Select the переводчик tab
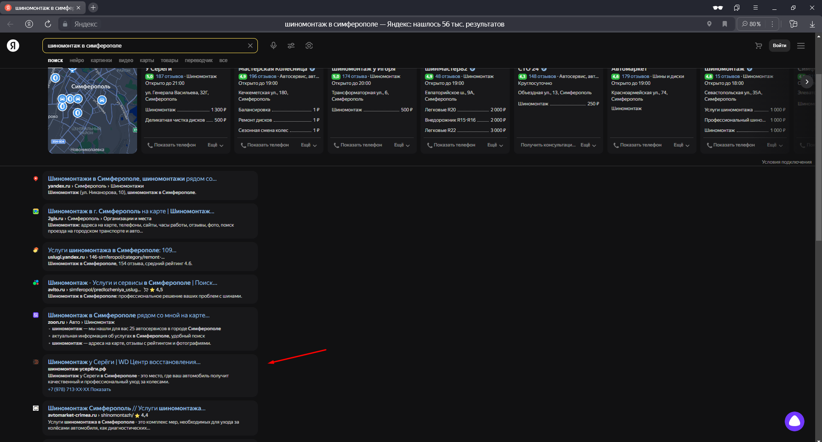The height and width of the screenshot is (442, 822). click(199, 60)
